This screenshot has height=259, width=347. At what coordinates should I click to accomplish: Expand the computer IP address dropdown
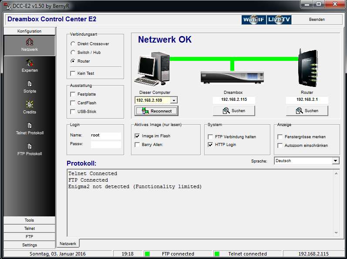click(174, 100)
